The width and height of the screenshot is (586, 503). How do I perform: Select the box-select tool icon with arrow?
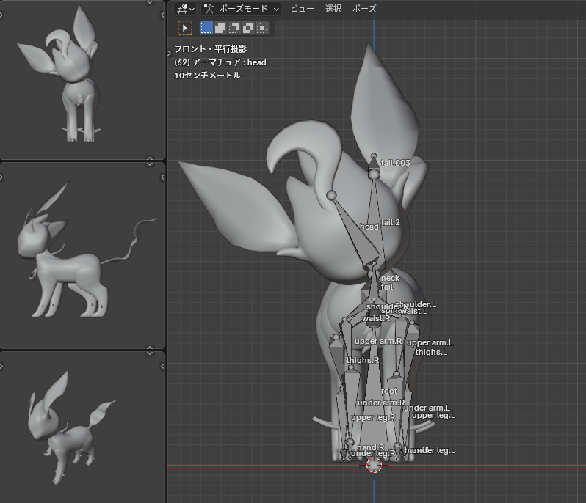[185, 28]
